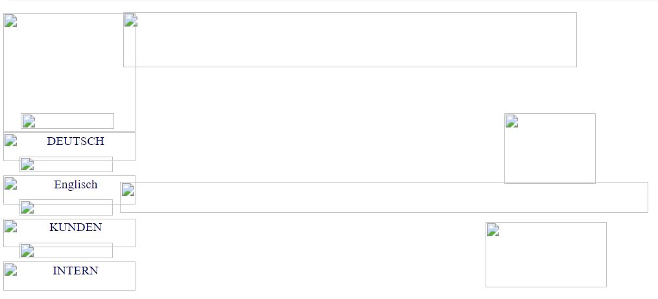Screen dimensions: 658x299
Task: Click small placeholder between Englisch and KUNDEN
Action: pyautogui.click(x=66, y=208)
